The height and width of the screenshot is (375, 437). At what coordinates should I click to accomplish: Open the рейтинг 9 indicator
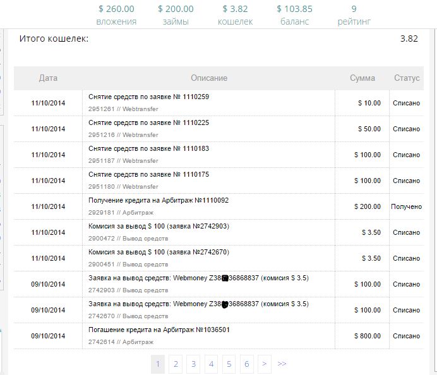point(354,15)
